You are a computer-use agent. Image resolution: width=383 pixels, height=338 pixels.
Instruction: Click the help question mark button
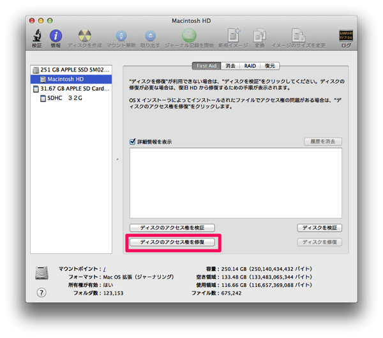[x=41, y=292]
